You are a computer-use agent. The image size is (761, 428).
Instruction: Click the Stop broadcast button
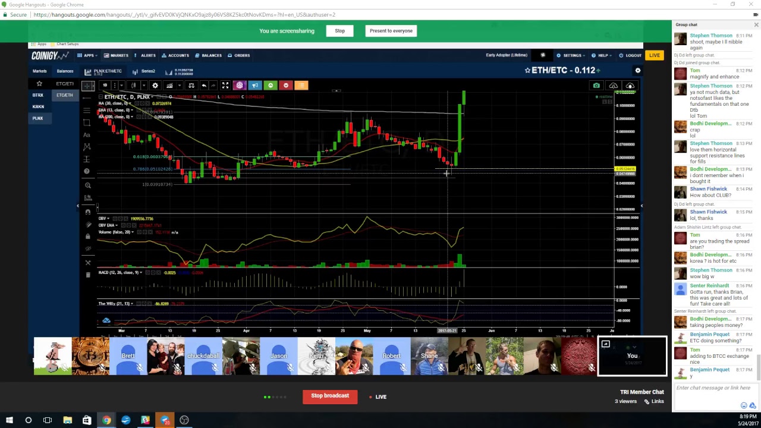pyautogui.click(x=330, y=396)
